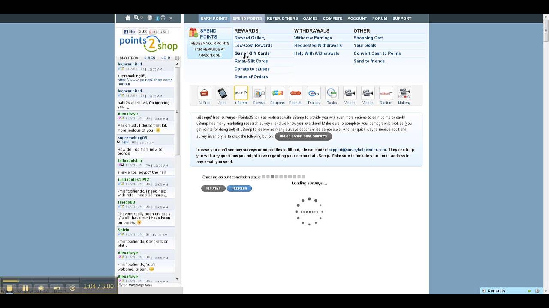Switch to the PROFILES tab button
Viewport: 549px width, 308px height.
239,188
